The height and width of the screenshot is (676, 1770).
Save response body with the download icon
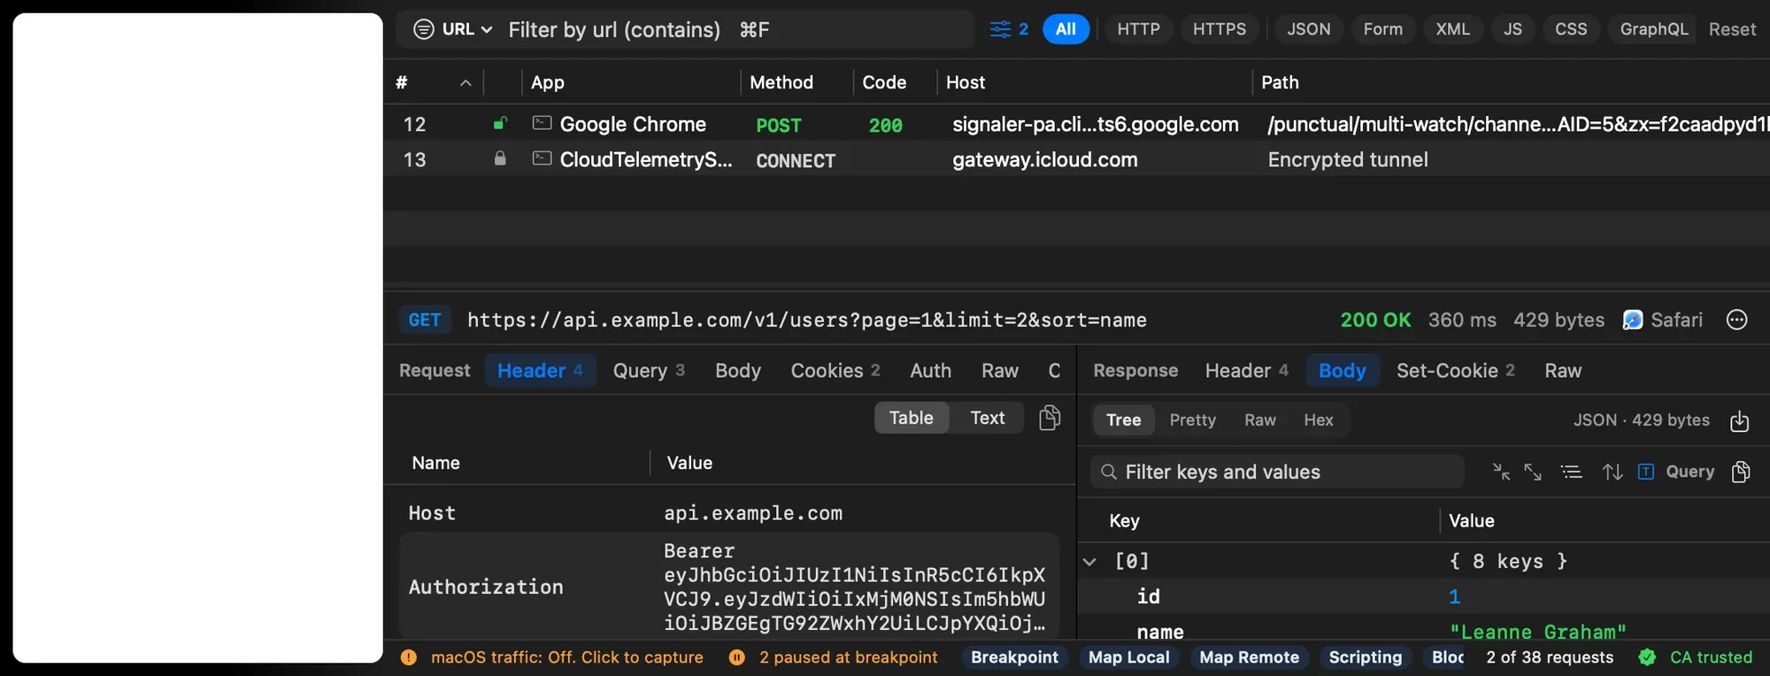1740,420
